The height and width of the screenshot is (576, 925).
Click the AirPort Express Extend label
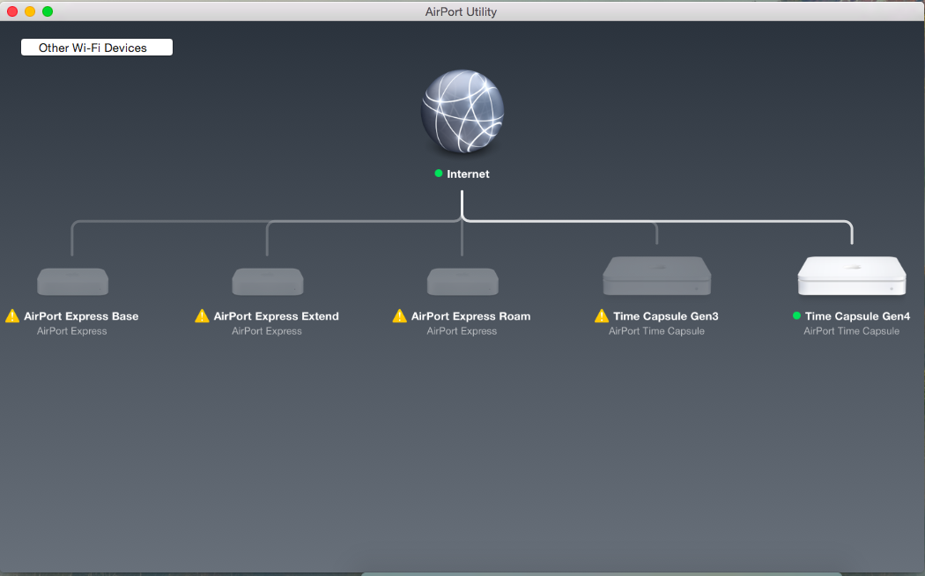276,316
